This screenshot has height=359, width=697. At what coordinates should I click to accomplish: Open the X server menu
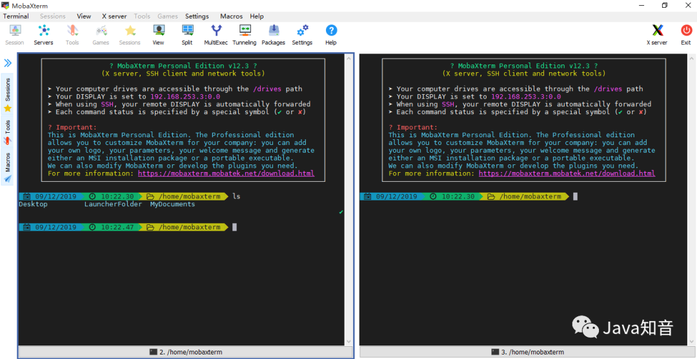point(114,16)
